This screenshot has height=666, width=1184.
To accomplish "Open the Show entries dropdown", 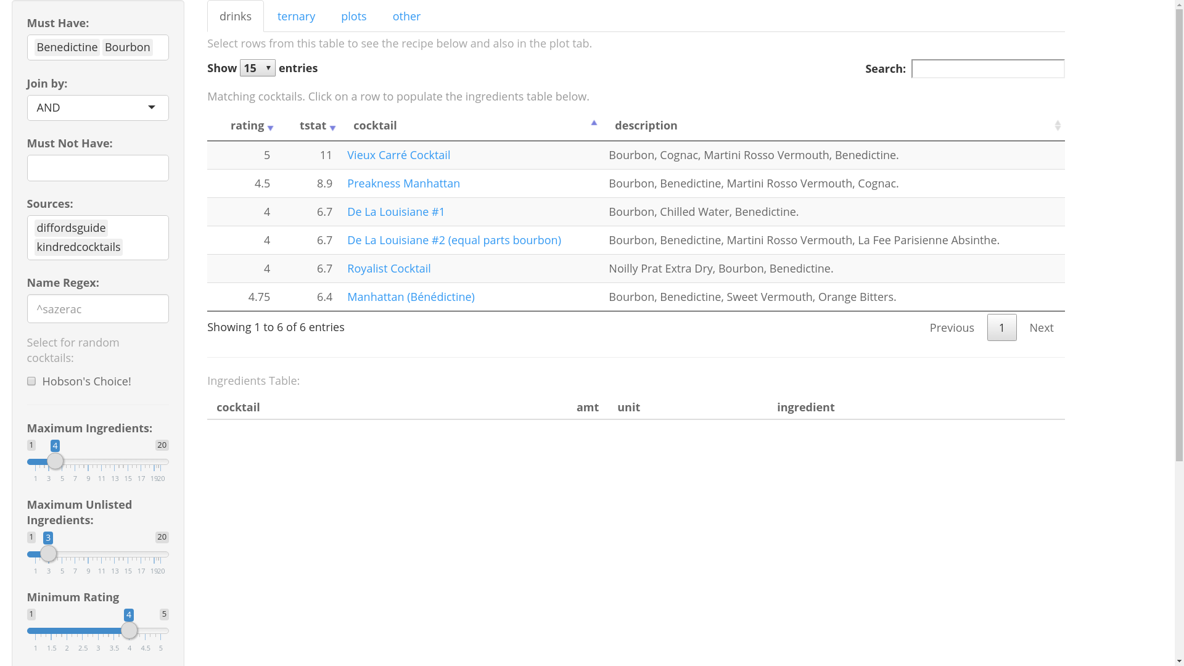I will point(257,68).
